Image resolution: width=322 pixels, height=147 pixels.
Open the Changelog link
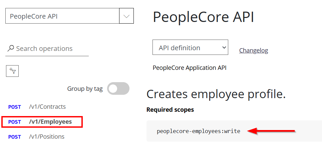(x=253, y=51)
